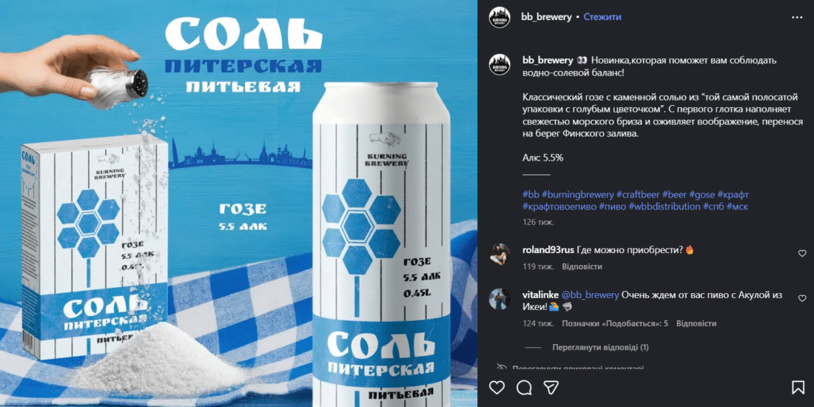Image resolution: width=814 pixels, height=407 pixels.
Task: Reply to roland93rus with Відповісти
Action: click(582, 266)
